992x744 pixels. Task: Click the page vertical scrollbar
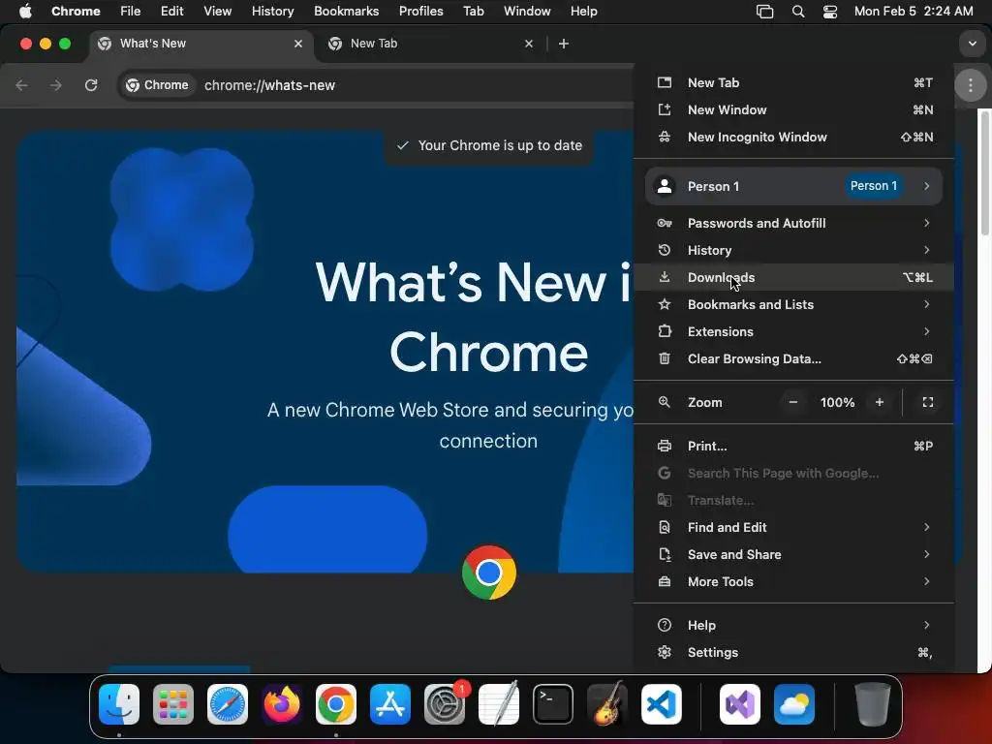[984, 173]
